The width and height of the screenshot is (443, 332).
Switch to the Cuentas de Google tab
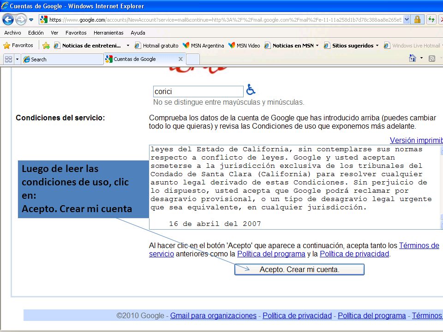(141, 59)
